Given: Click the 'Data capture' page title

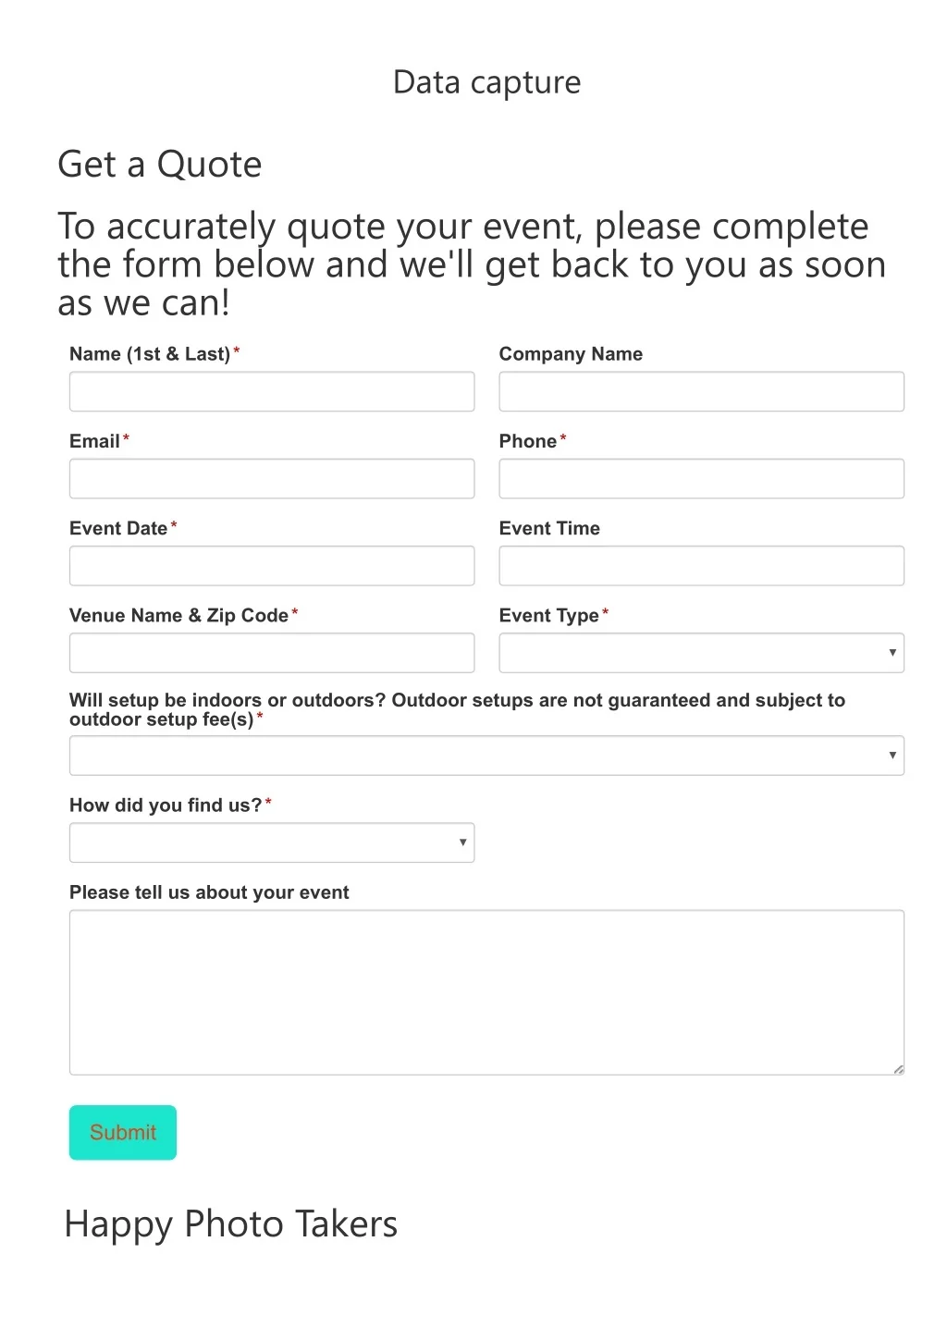Looking at the screenshot, I should click(x=486, y=82).
